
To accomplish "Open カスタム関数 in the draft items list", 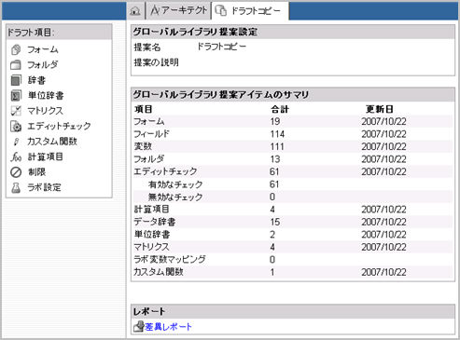I will [x=52, y=142].
